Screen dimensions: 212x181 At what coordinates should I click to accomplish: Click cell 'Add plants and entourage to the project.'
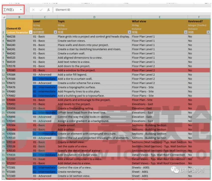click(x=94, y=100)
